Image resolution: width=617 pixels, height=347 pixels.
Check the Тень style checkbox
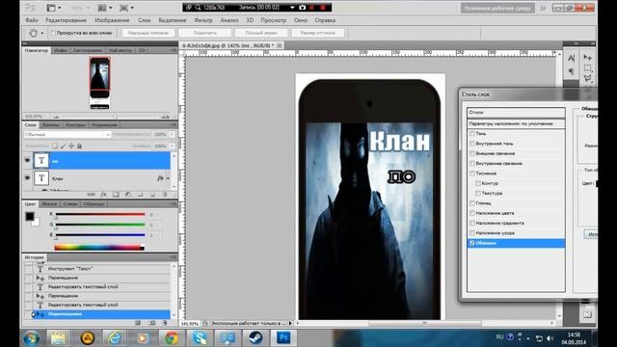(472, 134)
